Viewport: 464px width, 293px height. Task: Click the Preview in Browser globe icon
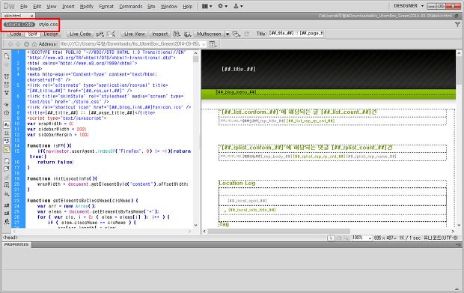pyautogui.click(x=187, y=34)
